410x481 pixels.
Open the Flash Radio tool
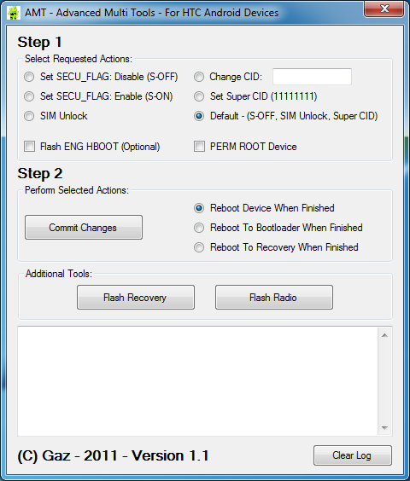coord(274,298)
